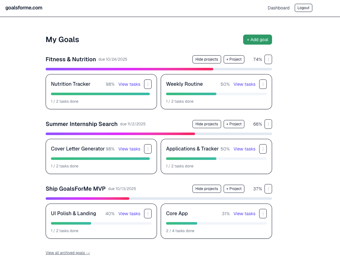Open the Applications & Tracker kebab menu
This screenshot has height=267, width=340.
click(x=263, y=149)
